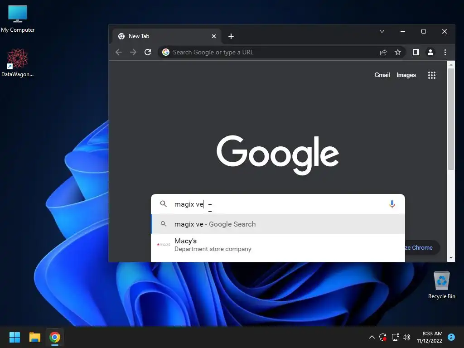Open Chrome's side panel
The width and height of the screenshot is (464, 348).
(x=416, y=53)
